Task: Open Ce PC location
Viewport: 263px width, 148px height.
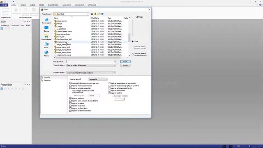Action: tap(46, 46)
